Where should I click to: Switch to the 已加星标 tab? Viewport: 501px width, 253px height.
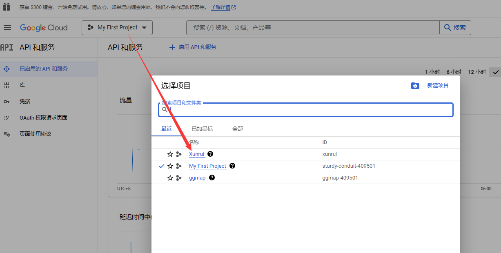tap(202, 129)
